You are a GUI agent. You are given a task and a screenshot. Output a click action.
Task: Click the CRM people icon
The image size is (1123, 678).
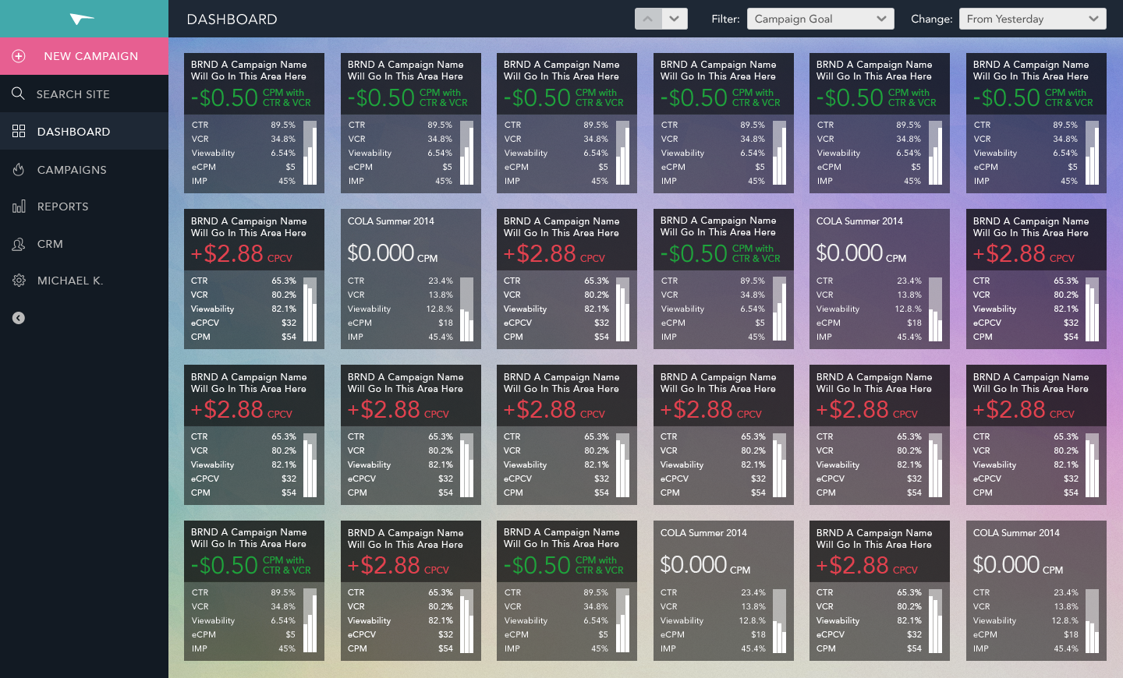click(x=19, y=244)
